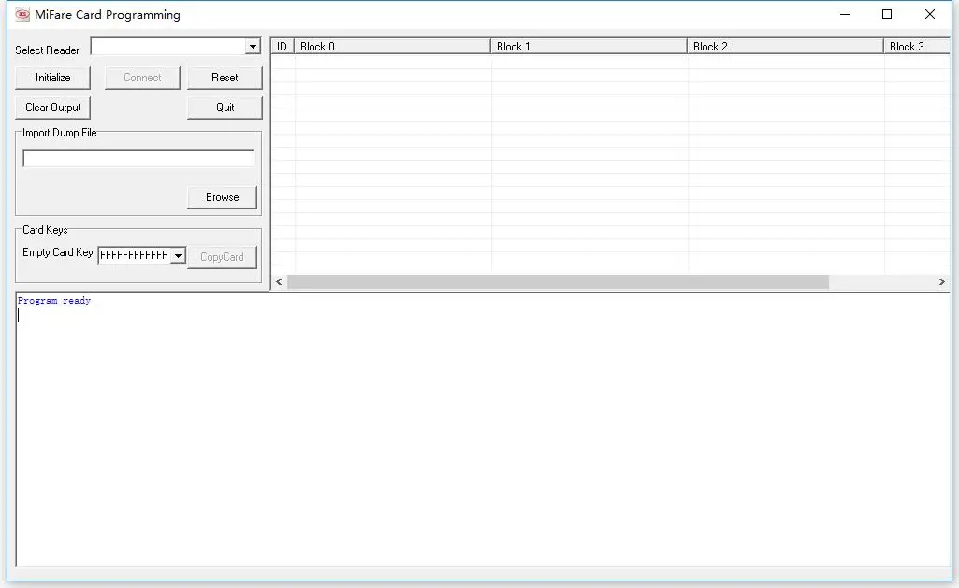Click the Reset button
Image resolution: width=959 pixels, height=588 pixels.
click(225, 78)
